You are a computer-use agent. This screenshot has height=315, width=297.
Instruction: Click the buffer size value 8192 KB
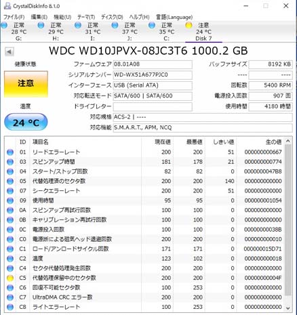271,64
